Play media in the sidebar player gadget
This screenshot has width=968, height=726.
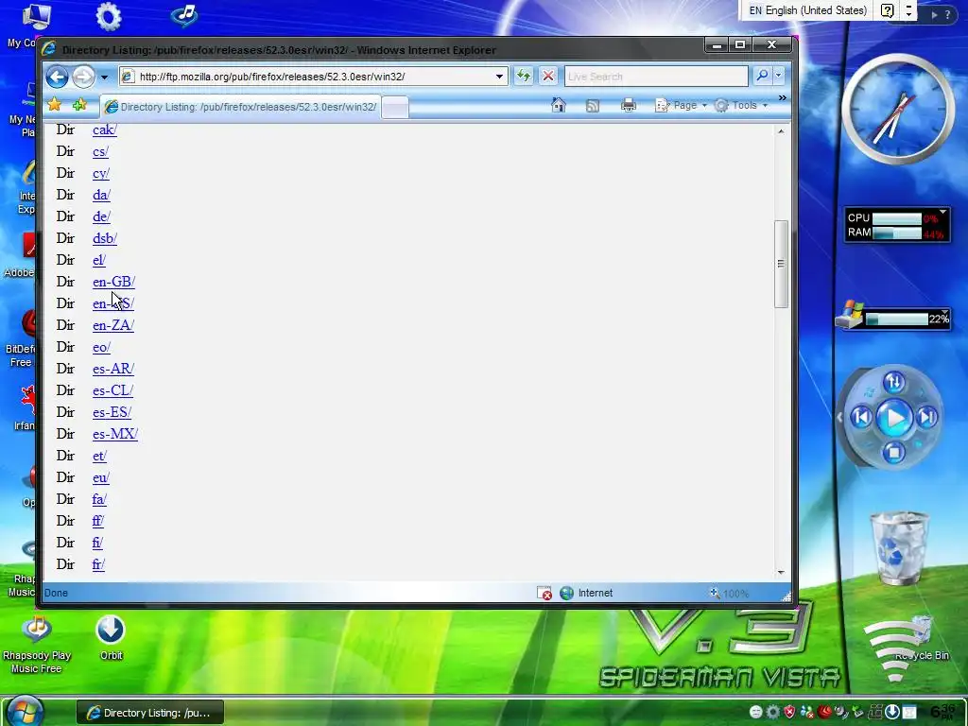click(894, 418)
